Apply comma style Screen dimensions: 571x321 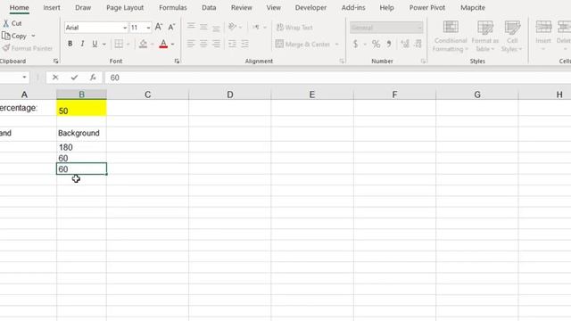(x=389, y=44)
